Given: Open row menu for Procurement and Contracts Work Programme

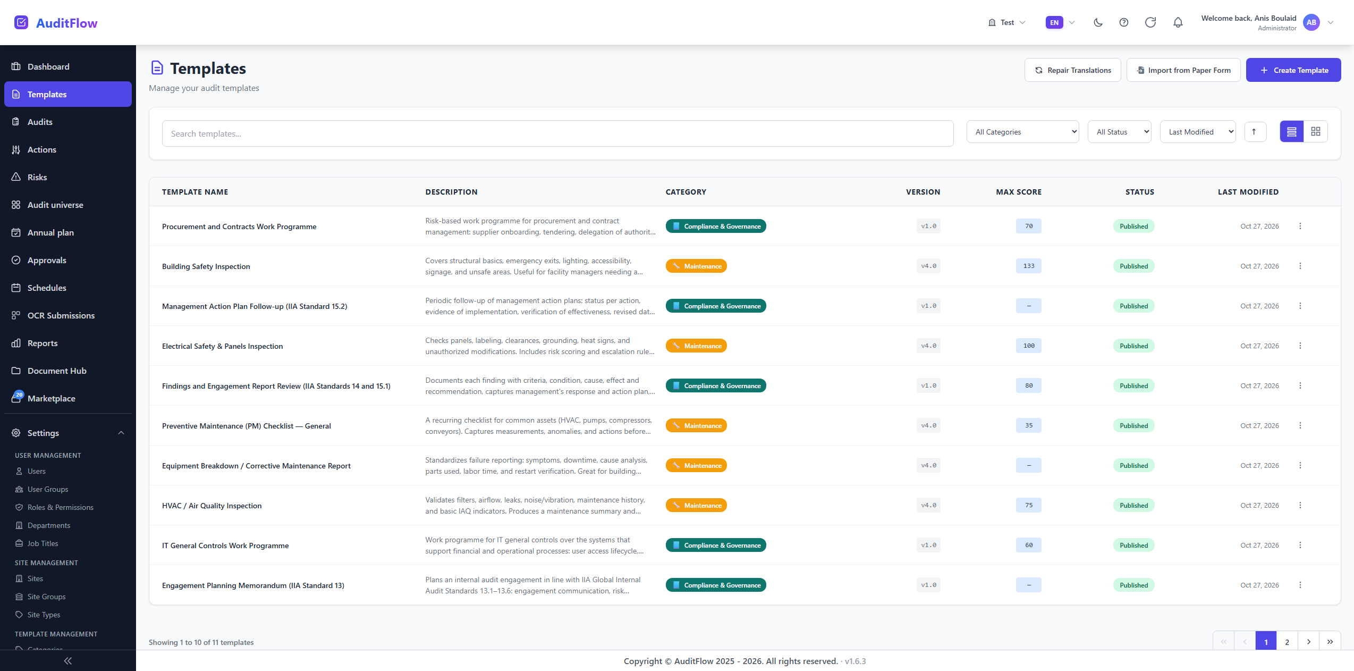Looking at the screenshot, I should (1300, 226).
